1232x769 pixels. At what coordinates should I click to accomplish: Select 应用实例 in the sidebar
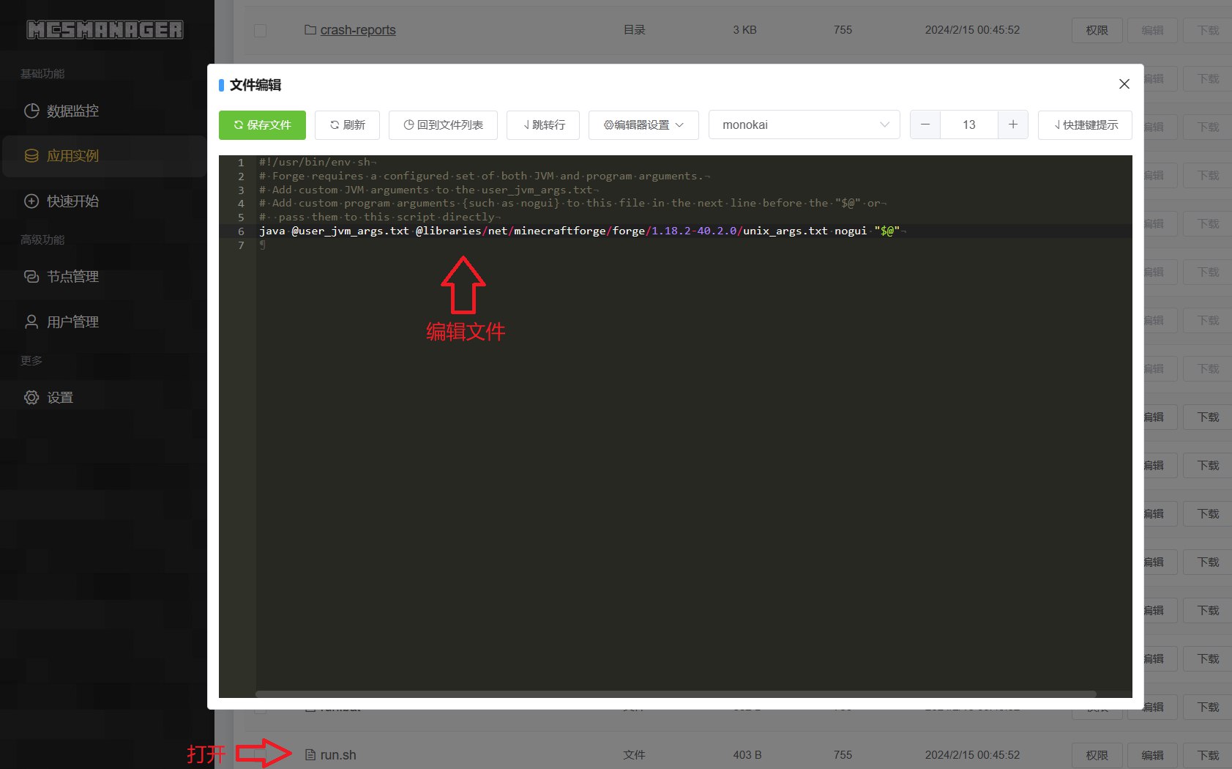72,156
